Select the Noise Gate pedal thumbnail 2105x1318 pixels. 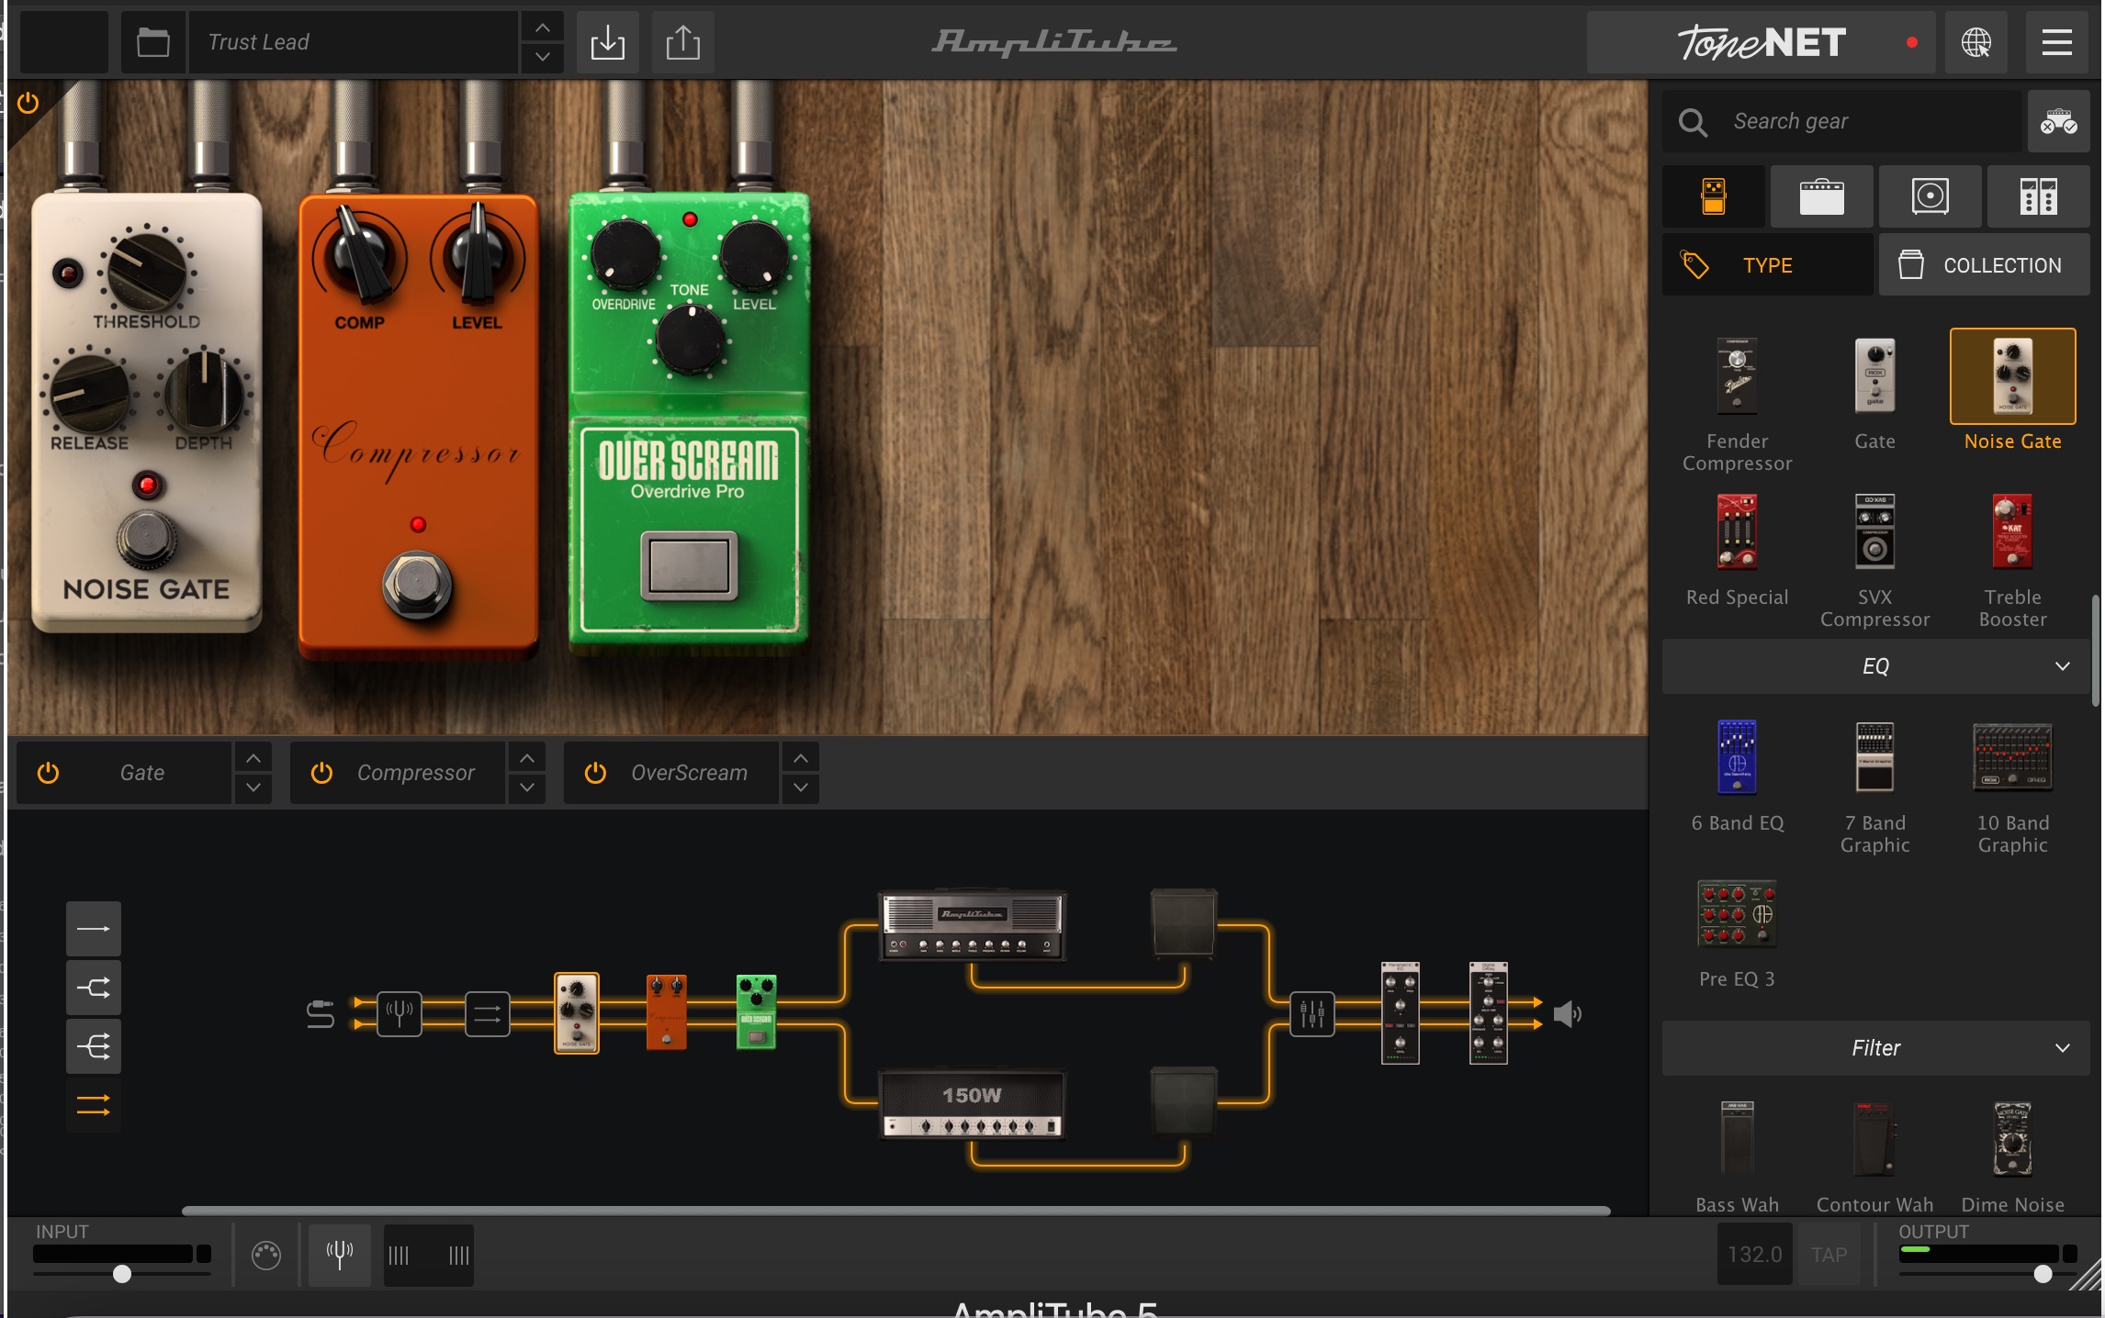tap(2012, 376)
